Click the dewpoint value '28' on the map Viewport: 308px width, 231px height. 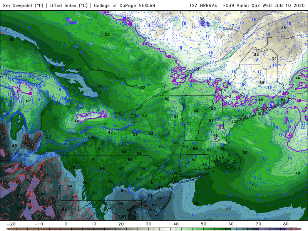(x=283, y=28)
